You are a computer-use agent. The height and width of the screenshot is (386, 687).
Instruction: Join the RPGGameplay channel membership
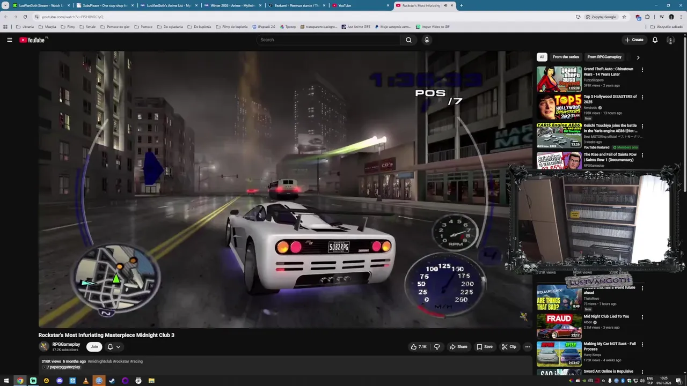point(94,347)
